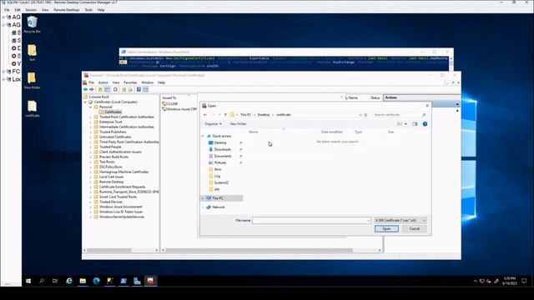The image size is (534, 300).
Task: Open Session menu in Connection Manager
Action: pyautogui.click(x=31, y=10)
